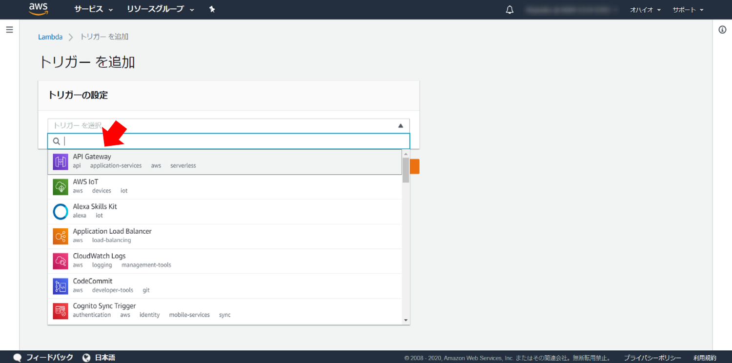Click the AWS logo
Image resolution: width=732 pixels, height=363 pixels.
point(38,9)
